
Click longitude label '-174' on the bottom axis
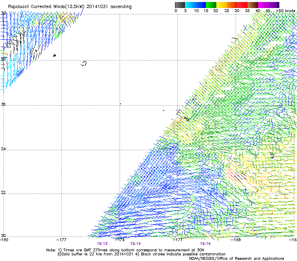coord(120,240)
